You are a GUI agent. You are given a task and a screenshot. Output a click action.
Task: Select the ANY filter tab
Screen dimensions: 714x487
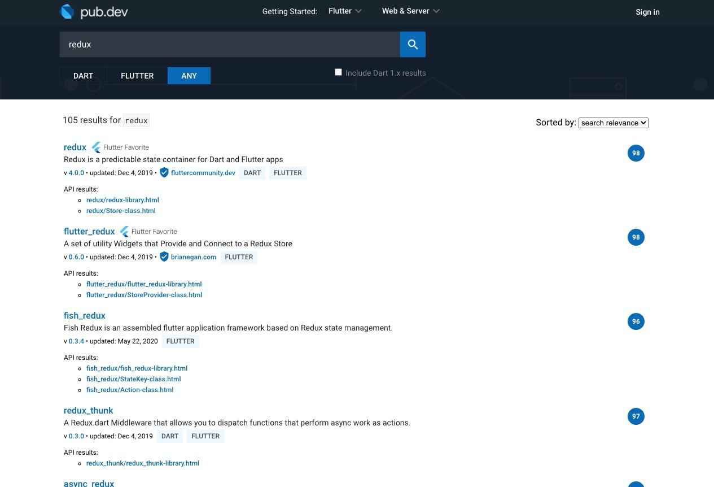point(189,76)
